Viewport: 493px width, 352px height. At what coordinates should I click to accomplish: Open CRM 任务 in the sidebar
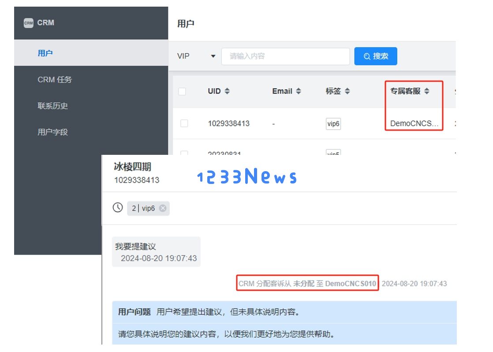91,79
